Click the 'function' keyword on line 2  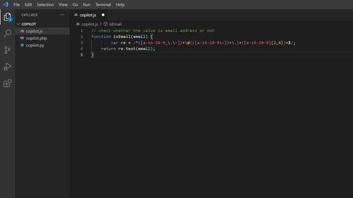coord(101,37)
